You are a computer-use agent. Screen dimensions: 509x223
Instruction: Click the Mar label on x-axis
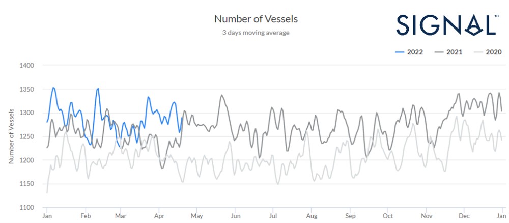(x=121, y=216)
